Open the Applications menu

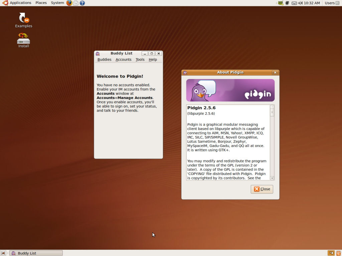[x=20, y=3]
